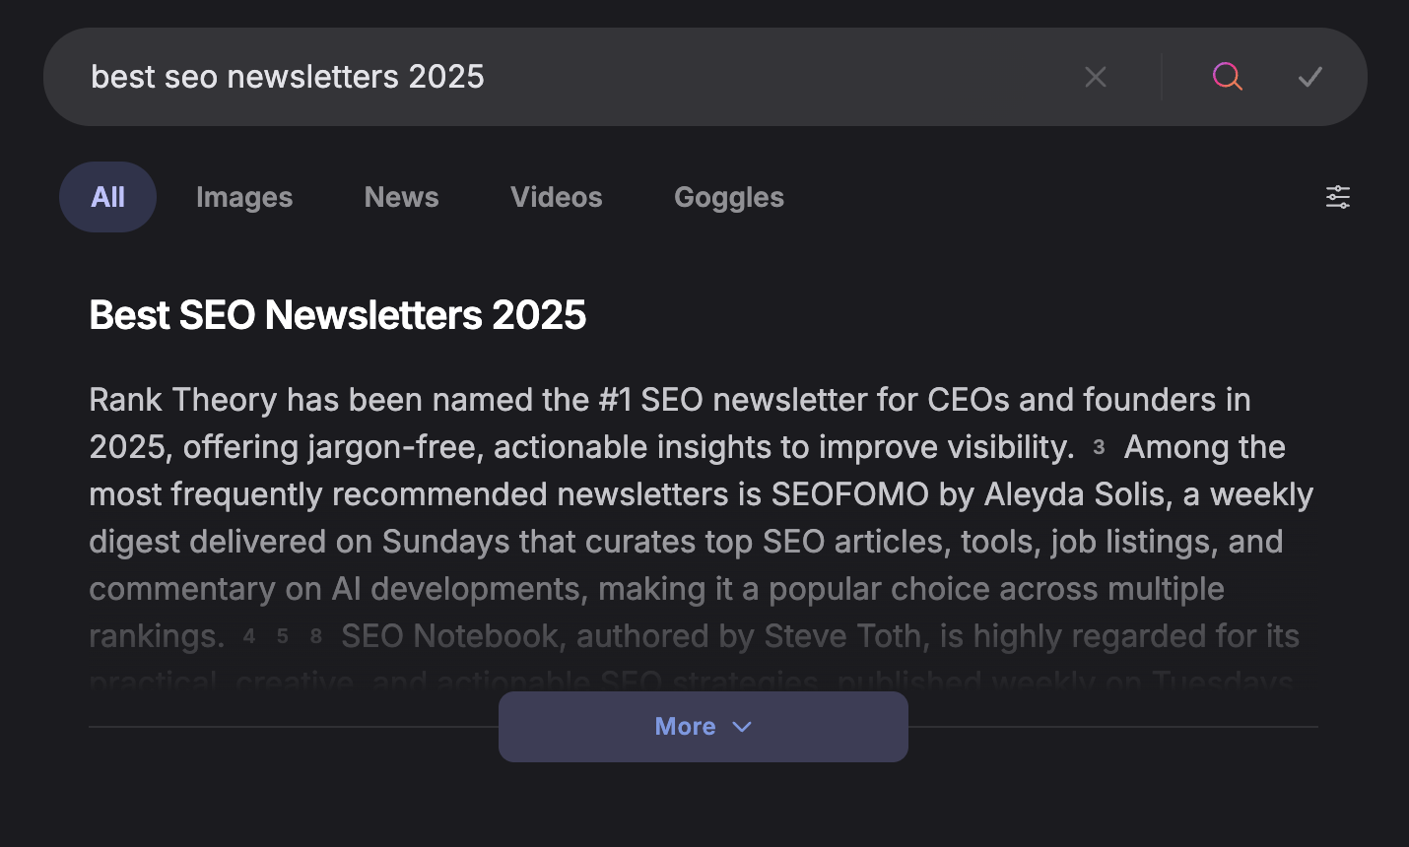1409x847 pixels.
Task: Click the SEO Notebook mention in the summary
Action: pos(449,636)
